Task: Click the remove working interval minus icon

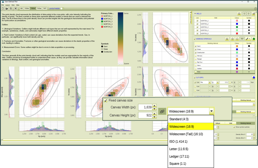Action: (237, 39)
